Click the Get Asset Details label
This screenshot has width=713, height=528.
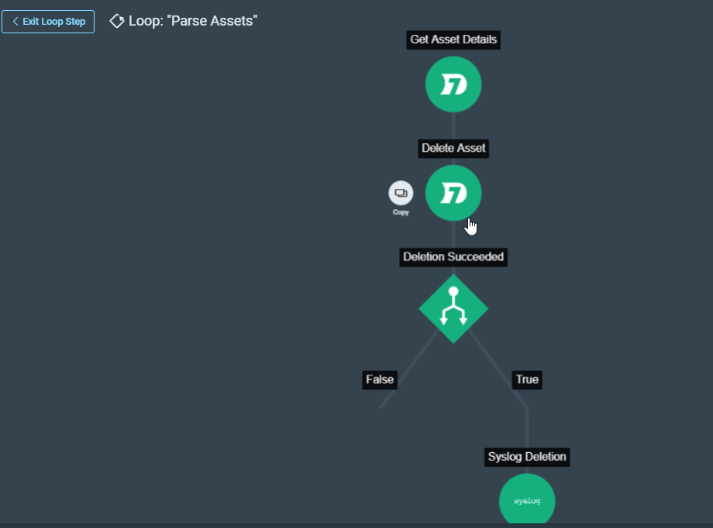(453, 39)
